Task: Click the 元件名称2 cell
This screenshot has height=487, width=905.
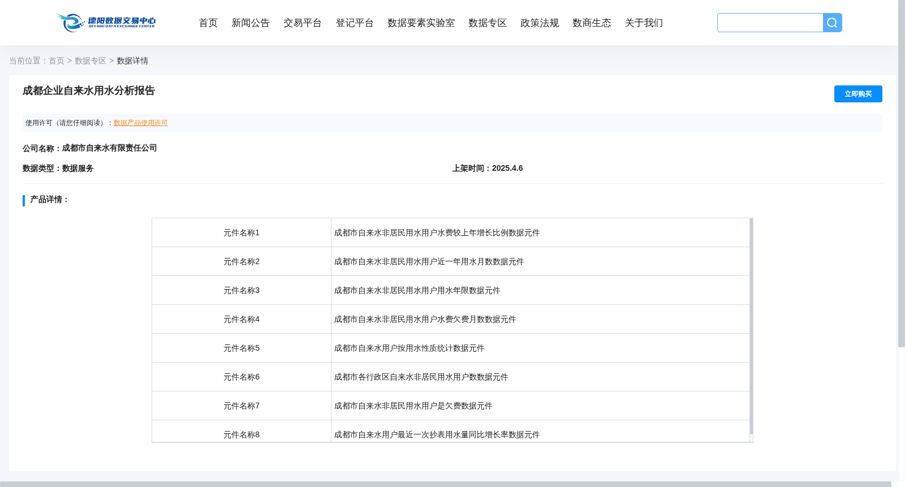Action: (242, 261)
